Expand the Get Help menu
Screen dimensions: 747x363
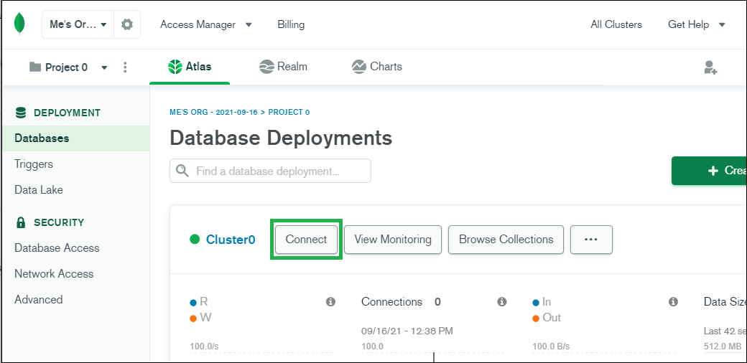[x=697, y=24]
